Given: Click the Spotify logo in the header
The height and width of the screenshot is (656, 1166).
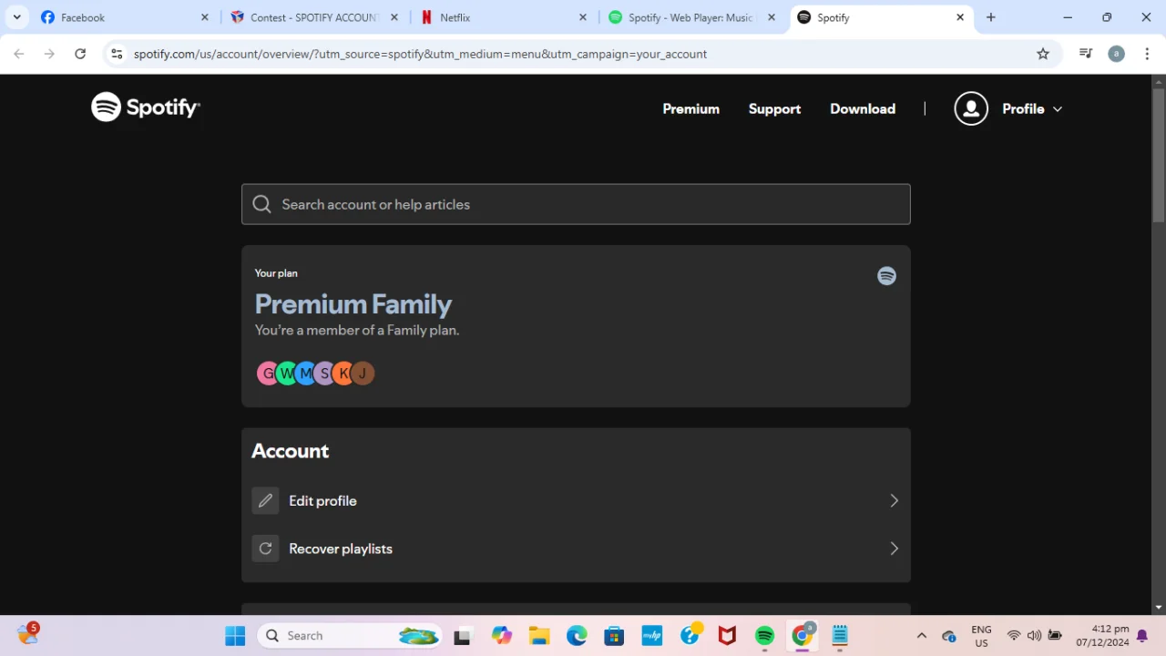Looking at the screenshot, I should pos(146,108).
